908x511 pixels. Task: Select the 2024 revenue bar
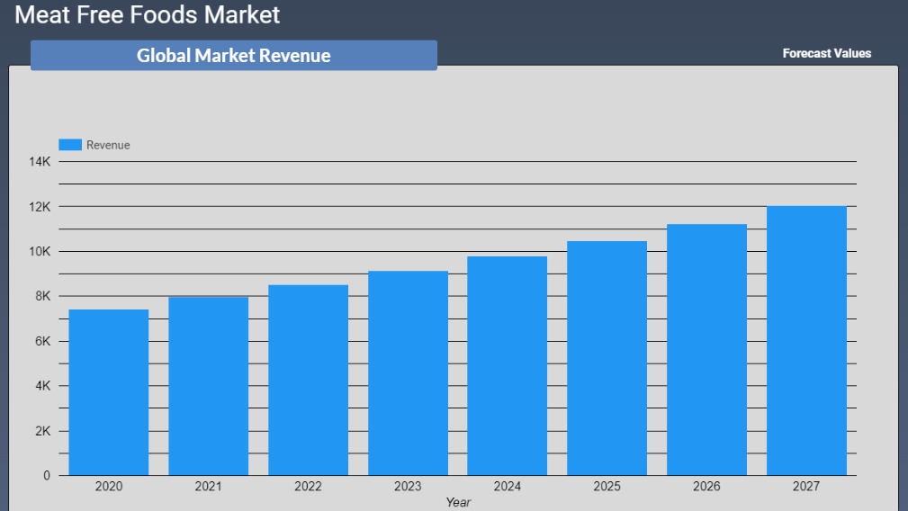508,366
